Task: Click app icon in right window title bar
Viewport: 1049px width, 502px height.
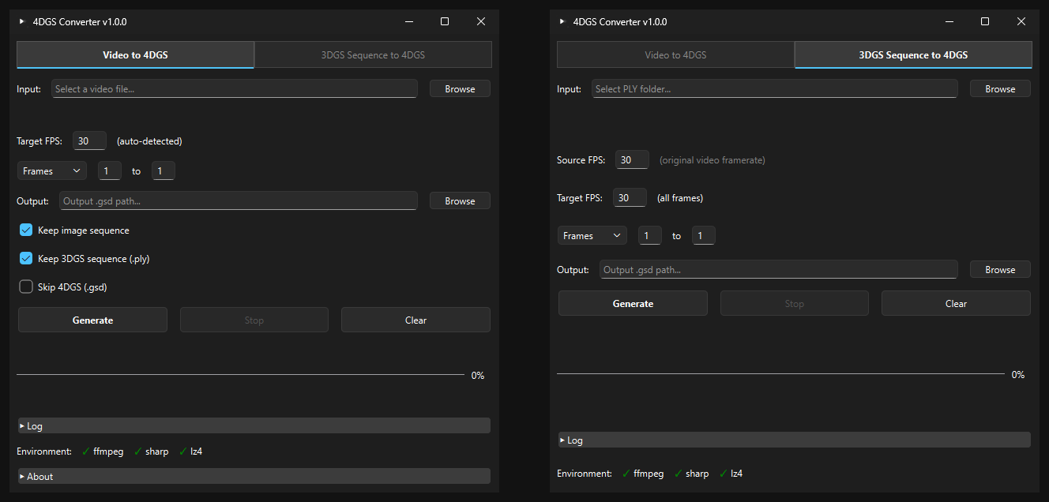Action: point(562,22)
